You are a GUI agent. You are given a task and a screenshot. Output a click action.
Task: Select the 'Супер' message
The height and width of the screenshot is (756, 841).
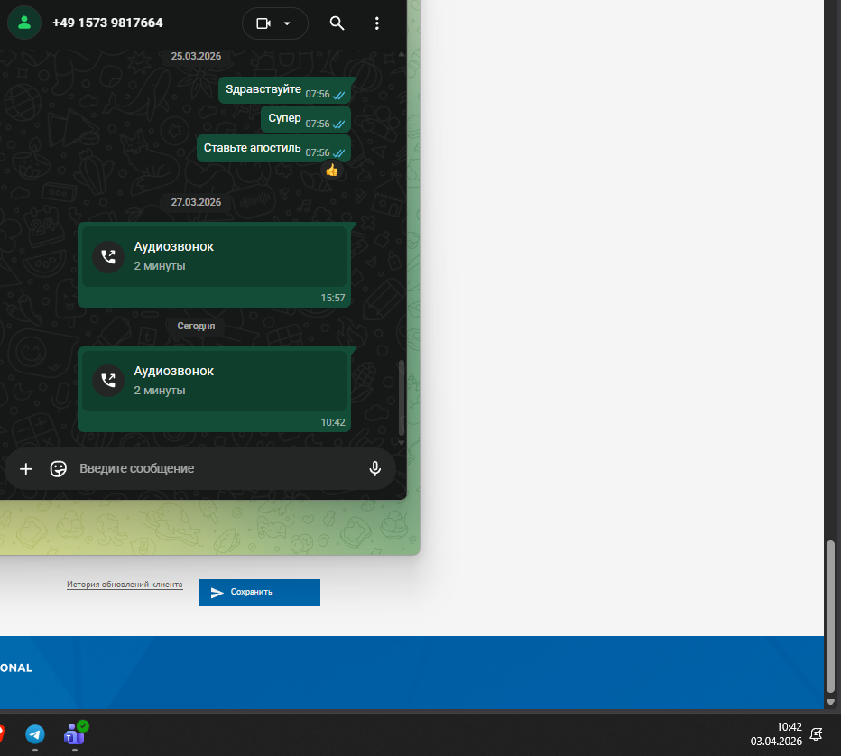[x=306, y=119]
